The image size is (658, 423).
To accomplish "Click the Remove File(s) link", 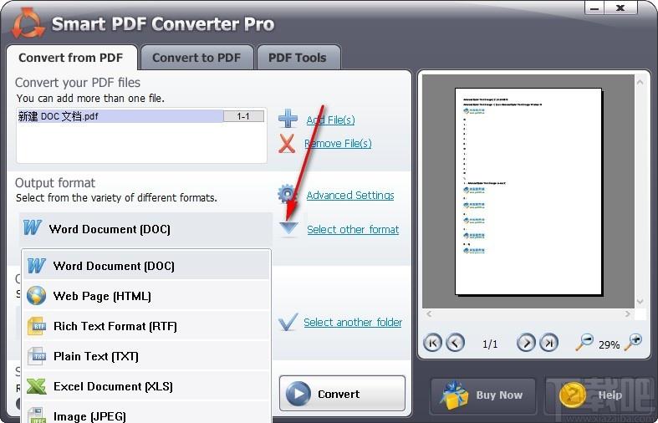I will click(339, 144).
